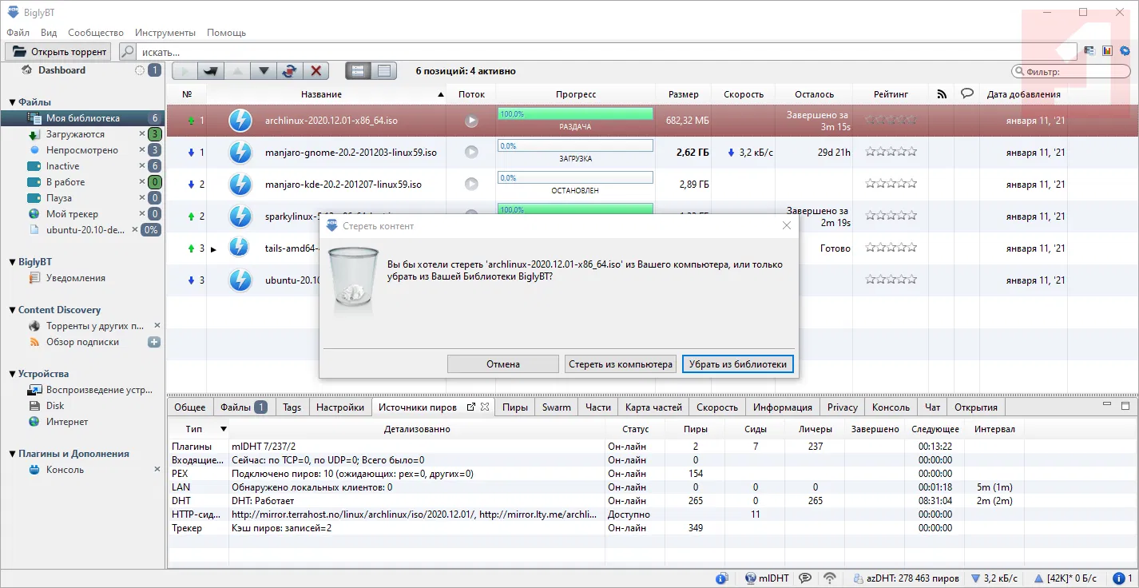The image size is (1139, 588).
Task: Expand the tails-amd64 torrent row arrow
Action: click(x=213, y=249)
